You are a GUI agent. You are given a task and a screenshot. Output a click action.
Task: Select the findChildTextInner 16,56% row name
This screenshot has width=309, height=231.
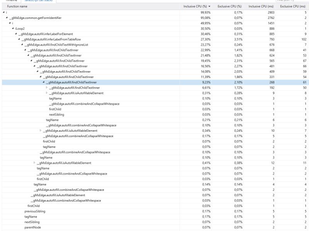[62, 66]
